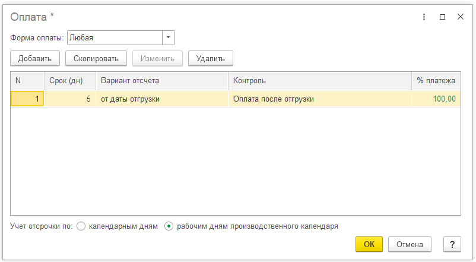Viewport: 476px width, 262px height.
Task: Click the Вариант отсчета column header
Action: (162, 81)
